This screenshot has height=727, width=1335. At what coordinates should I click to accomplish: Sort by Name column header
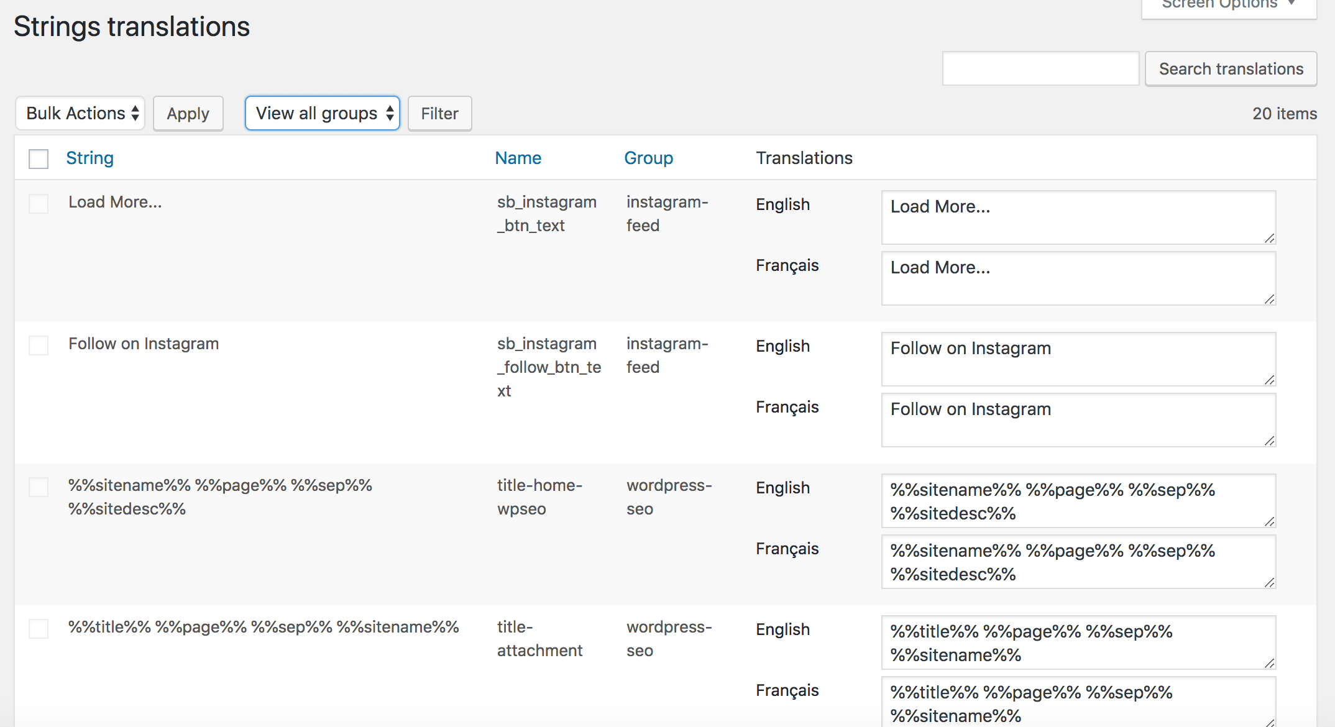coord(518,158)
